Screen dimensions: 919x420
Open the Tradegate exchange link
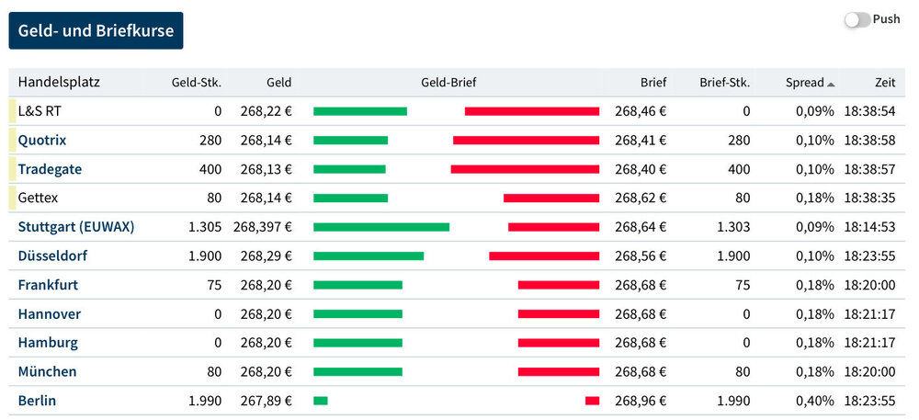pyautogui.click(x=48, y=169)
